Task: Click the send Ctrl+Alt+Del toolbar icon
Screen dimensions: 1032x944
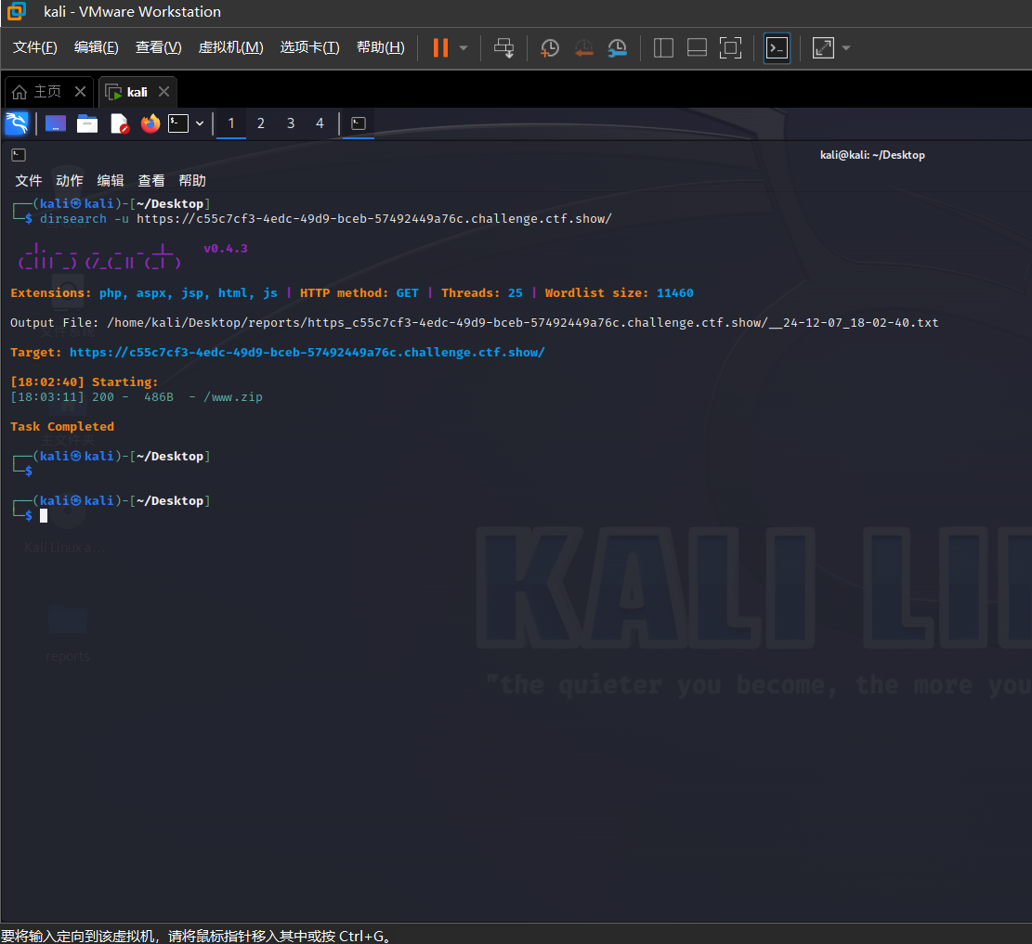Action: (x=503, y=48)
